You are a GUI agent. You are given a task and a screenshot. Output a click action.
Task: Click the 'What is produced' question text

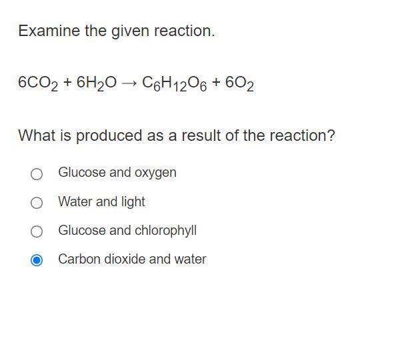tap(176, 136)
